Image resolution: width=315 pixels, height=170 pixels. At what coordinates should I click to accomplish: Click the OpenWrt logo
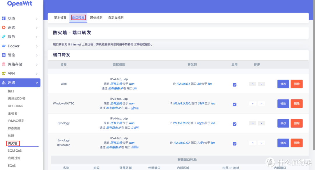coord(19,4)
